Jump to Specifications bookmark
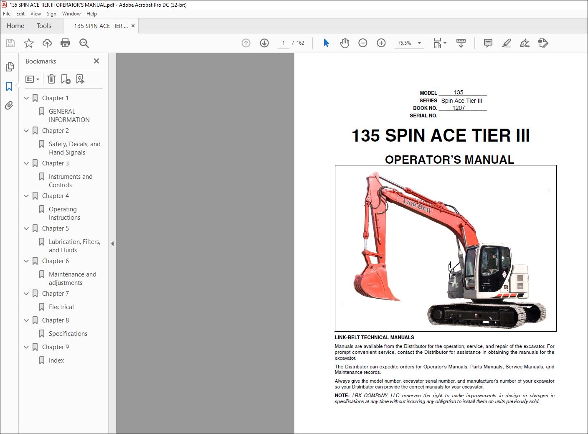The image size is (588, 434). point(68,334)
